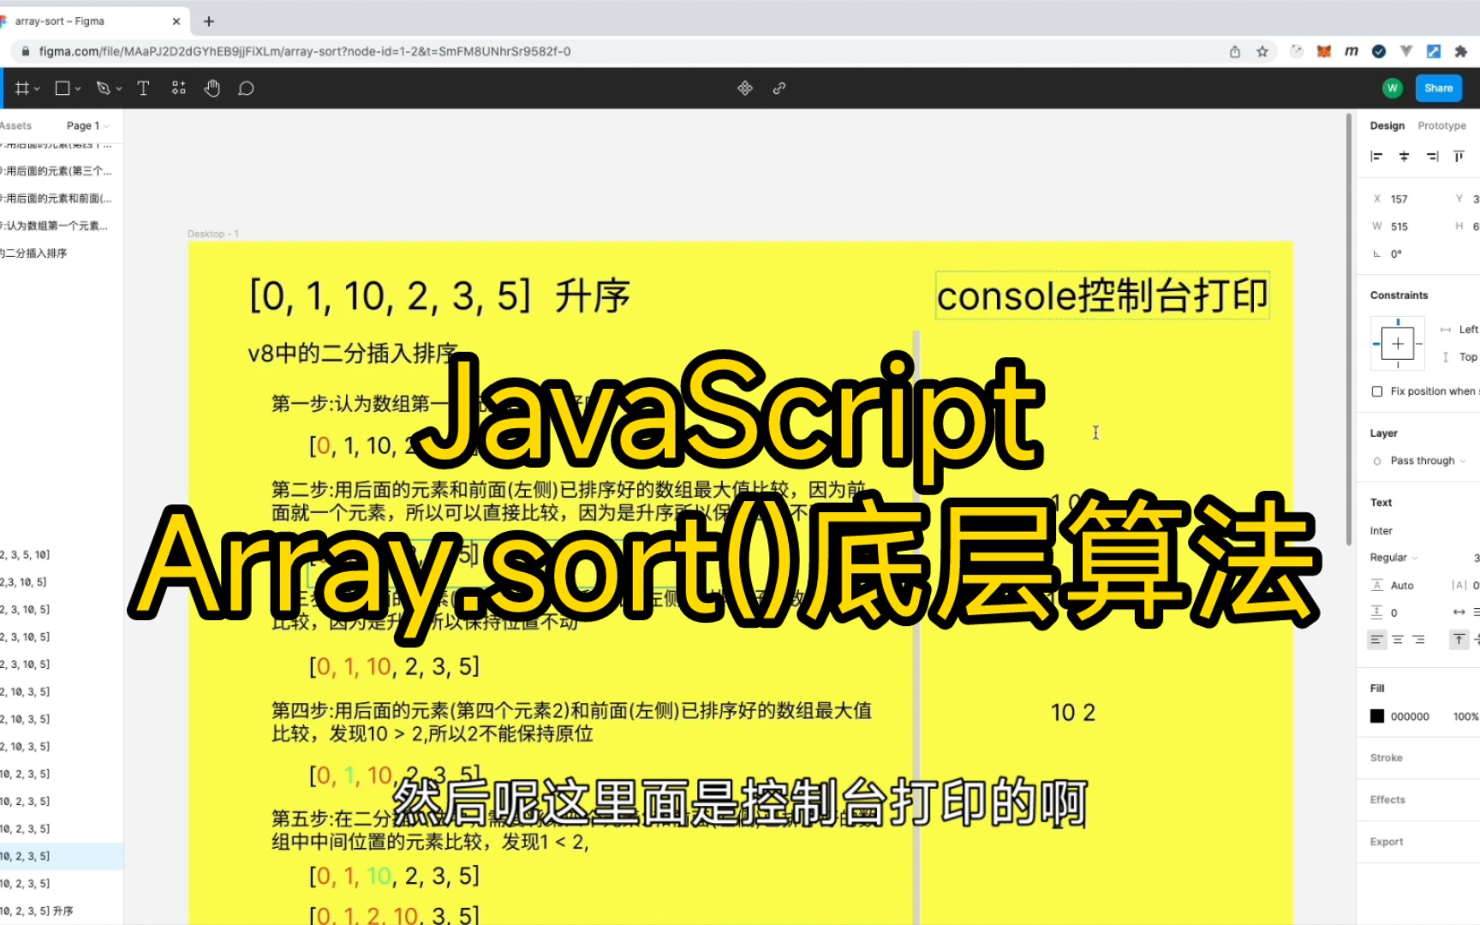Screen dimensions: 1480x925
Task: Enable Fix position when scrolling checkbox
Action: click(1376, 391)
